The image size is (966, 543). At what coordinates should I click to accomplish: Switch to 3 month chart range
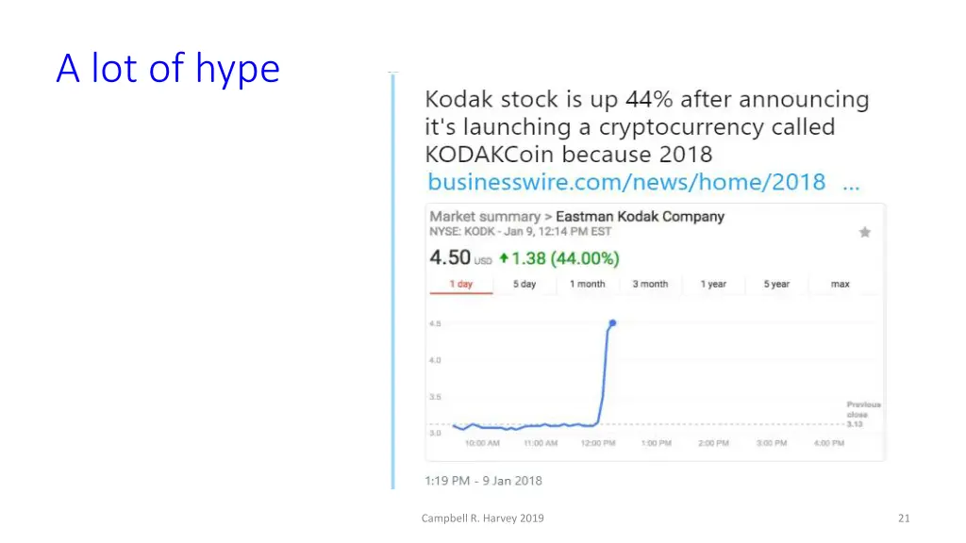pyautogui.click(x=650, y=284)
